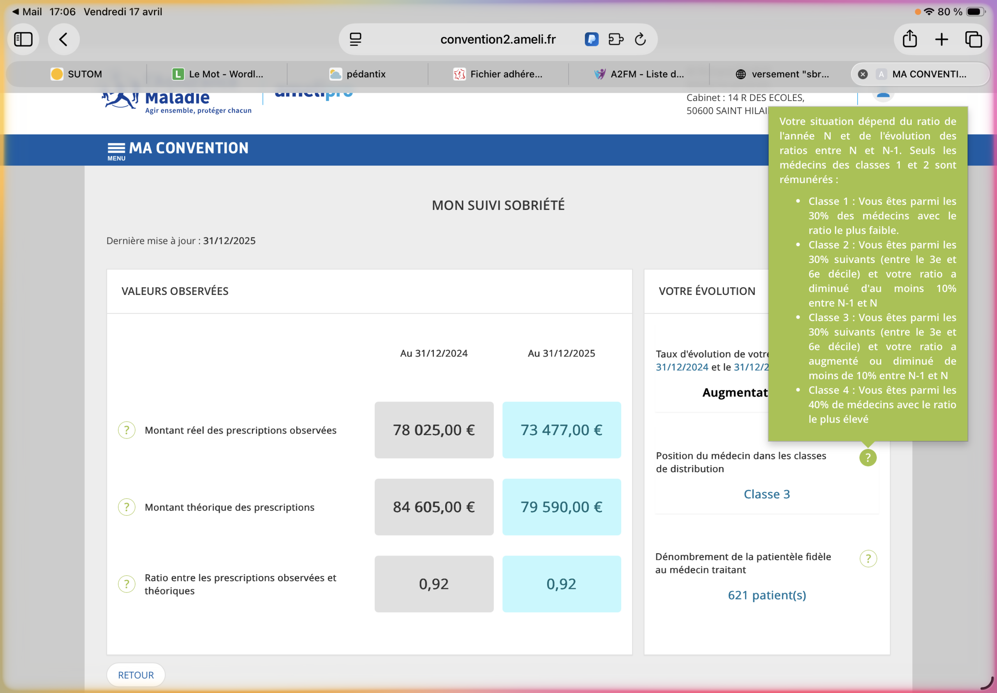The width and height of the screenshot is (997, 693).
Task: Return to Mail app via status bar
Action: click(27, 12)
